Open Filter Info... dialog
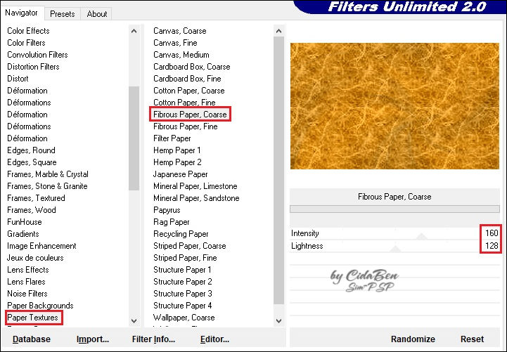Image resolution: width=507 pixels, height=352 pixels. coord(153,339)
